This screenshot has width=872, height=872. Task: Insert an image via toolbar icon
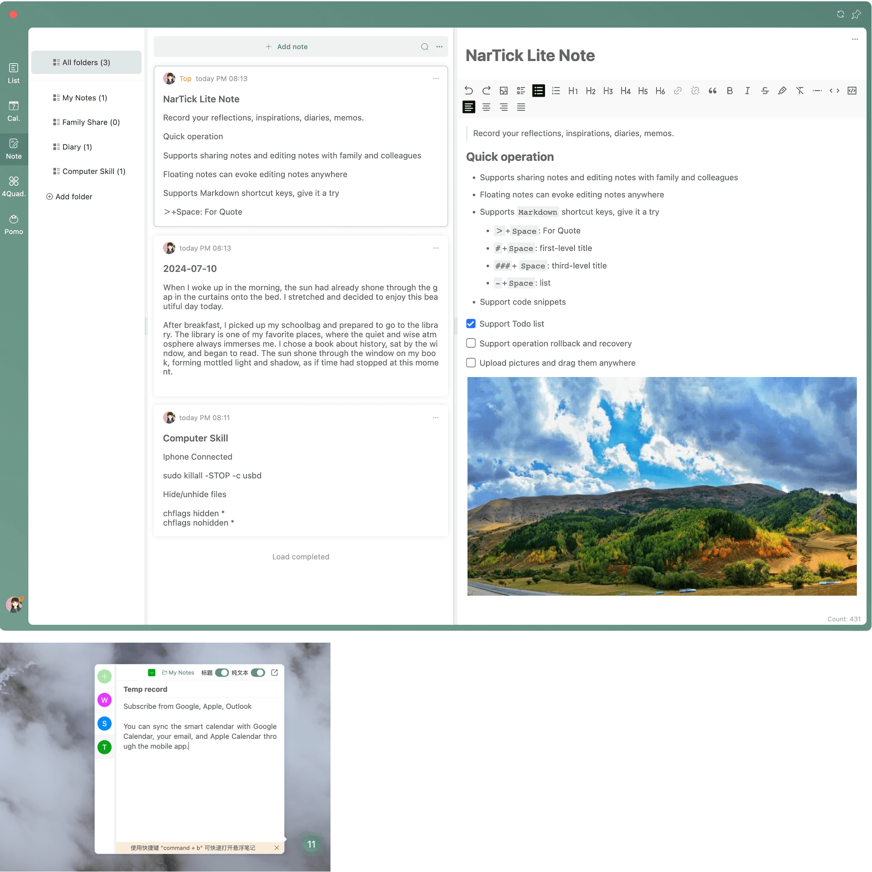pyautogui.click(x=504, y=91)
